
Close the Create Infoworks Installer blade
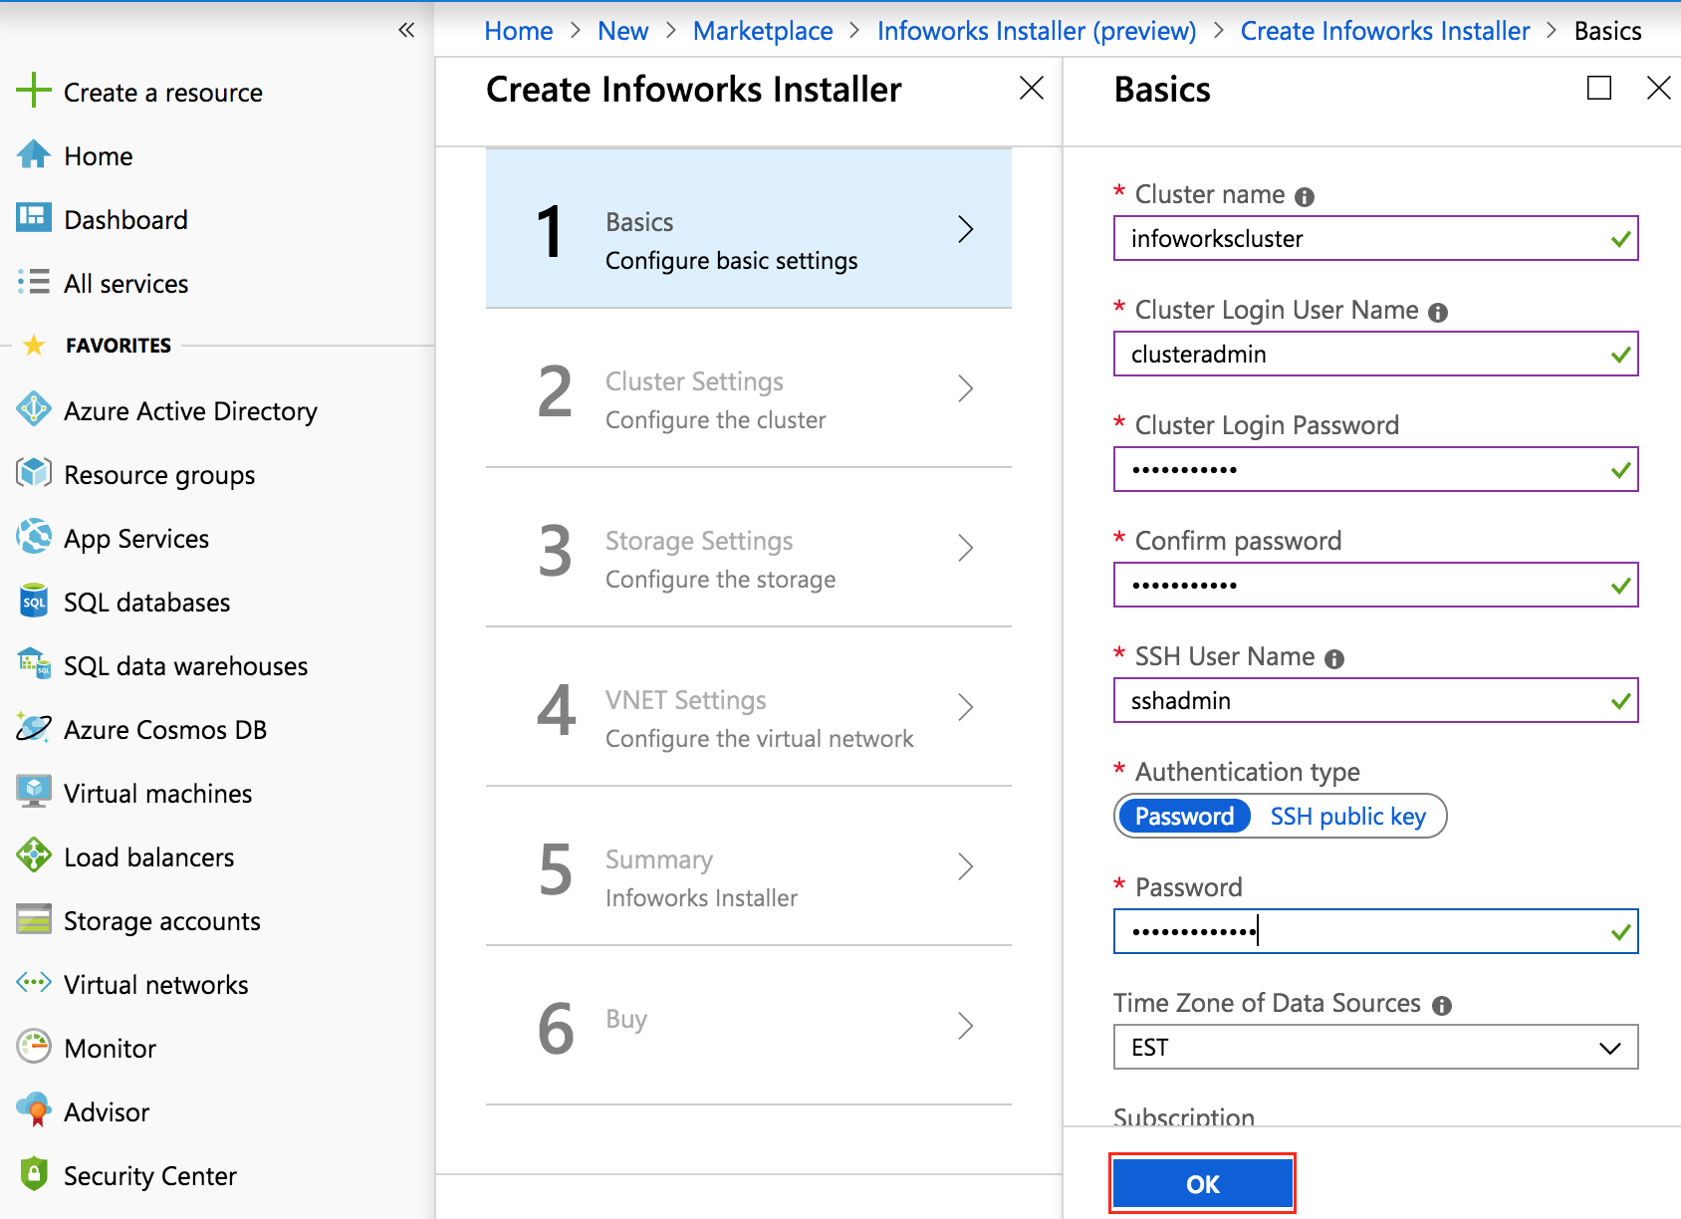point(1032,89)
